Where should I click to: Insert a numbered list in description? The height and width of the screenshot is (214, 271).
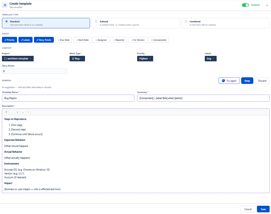coord(28,112)
